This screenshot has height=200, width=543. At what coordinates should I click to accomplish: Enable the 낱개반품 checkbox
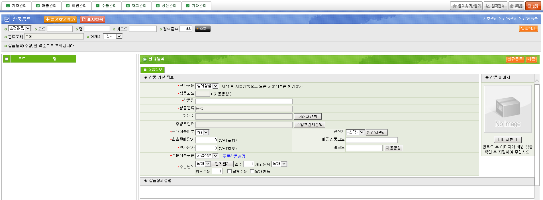pos(252,171)
